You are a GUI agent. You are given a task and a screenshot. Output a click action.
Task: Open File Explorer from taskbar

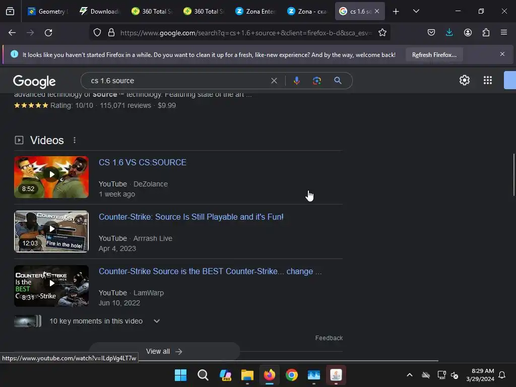[247, 375]
